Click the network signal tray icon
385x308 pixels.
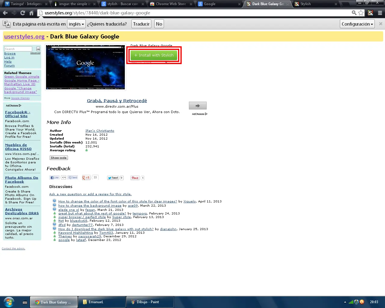pos(351,302)
